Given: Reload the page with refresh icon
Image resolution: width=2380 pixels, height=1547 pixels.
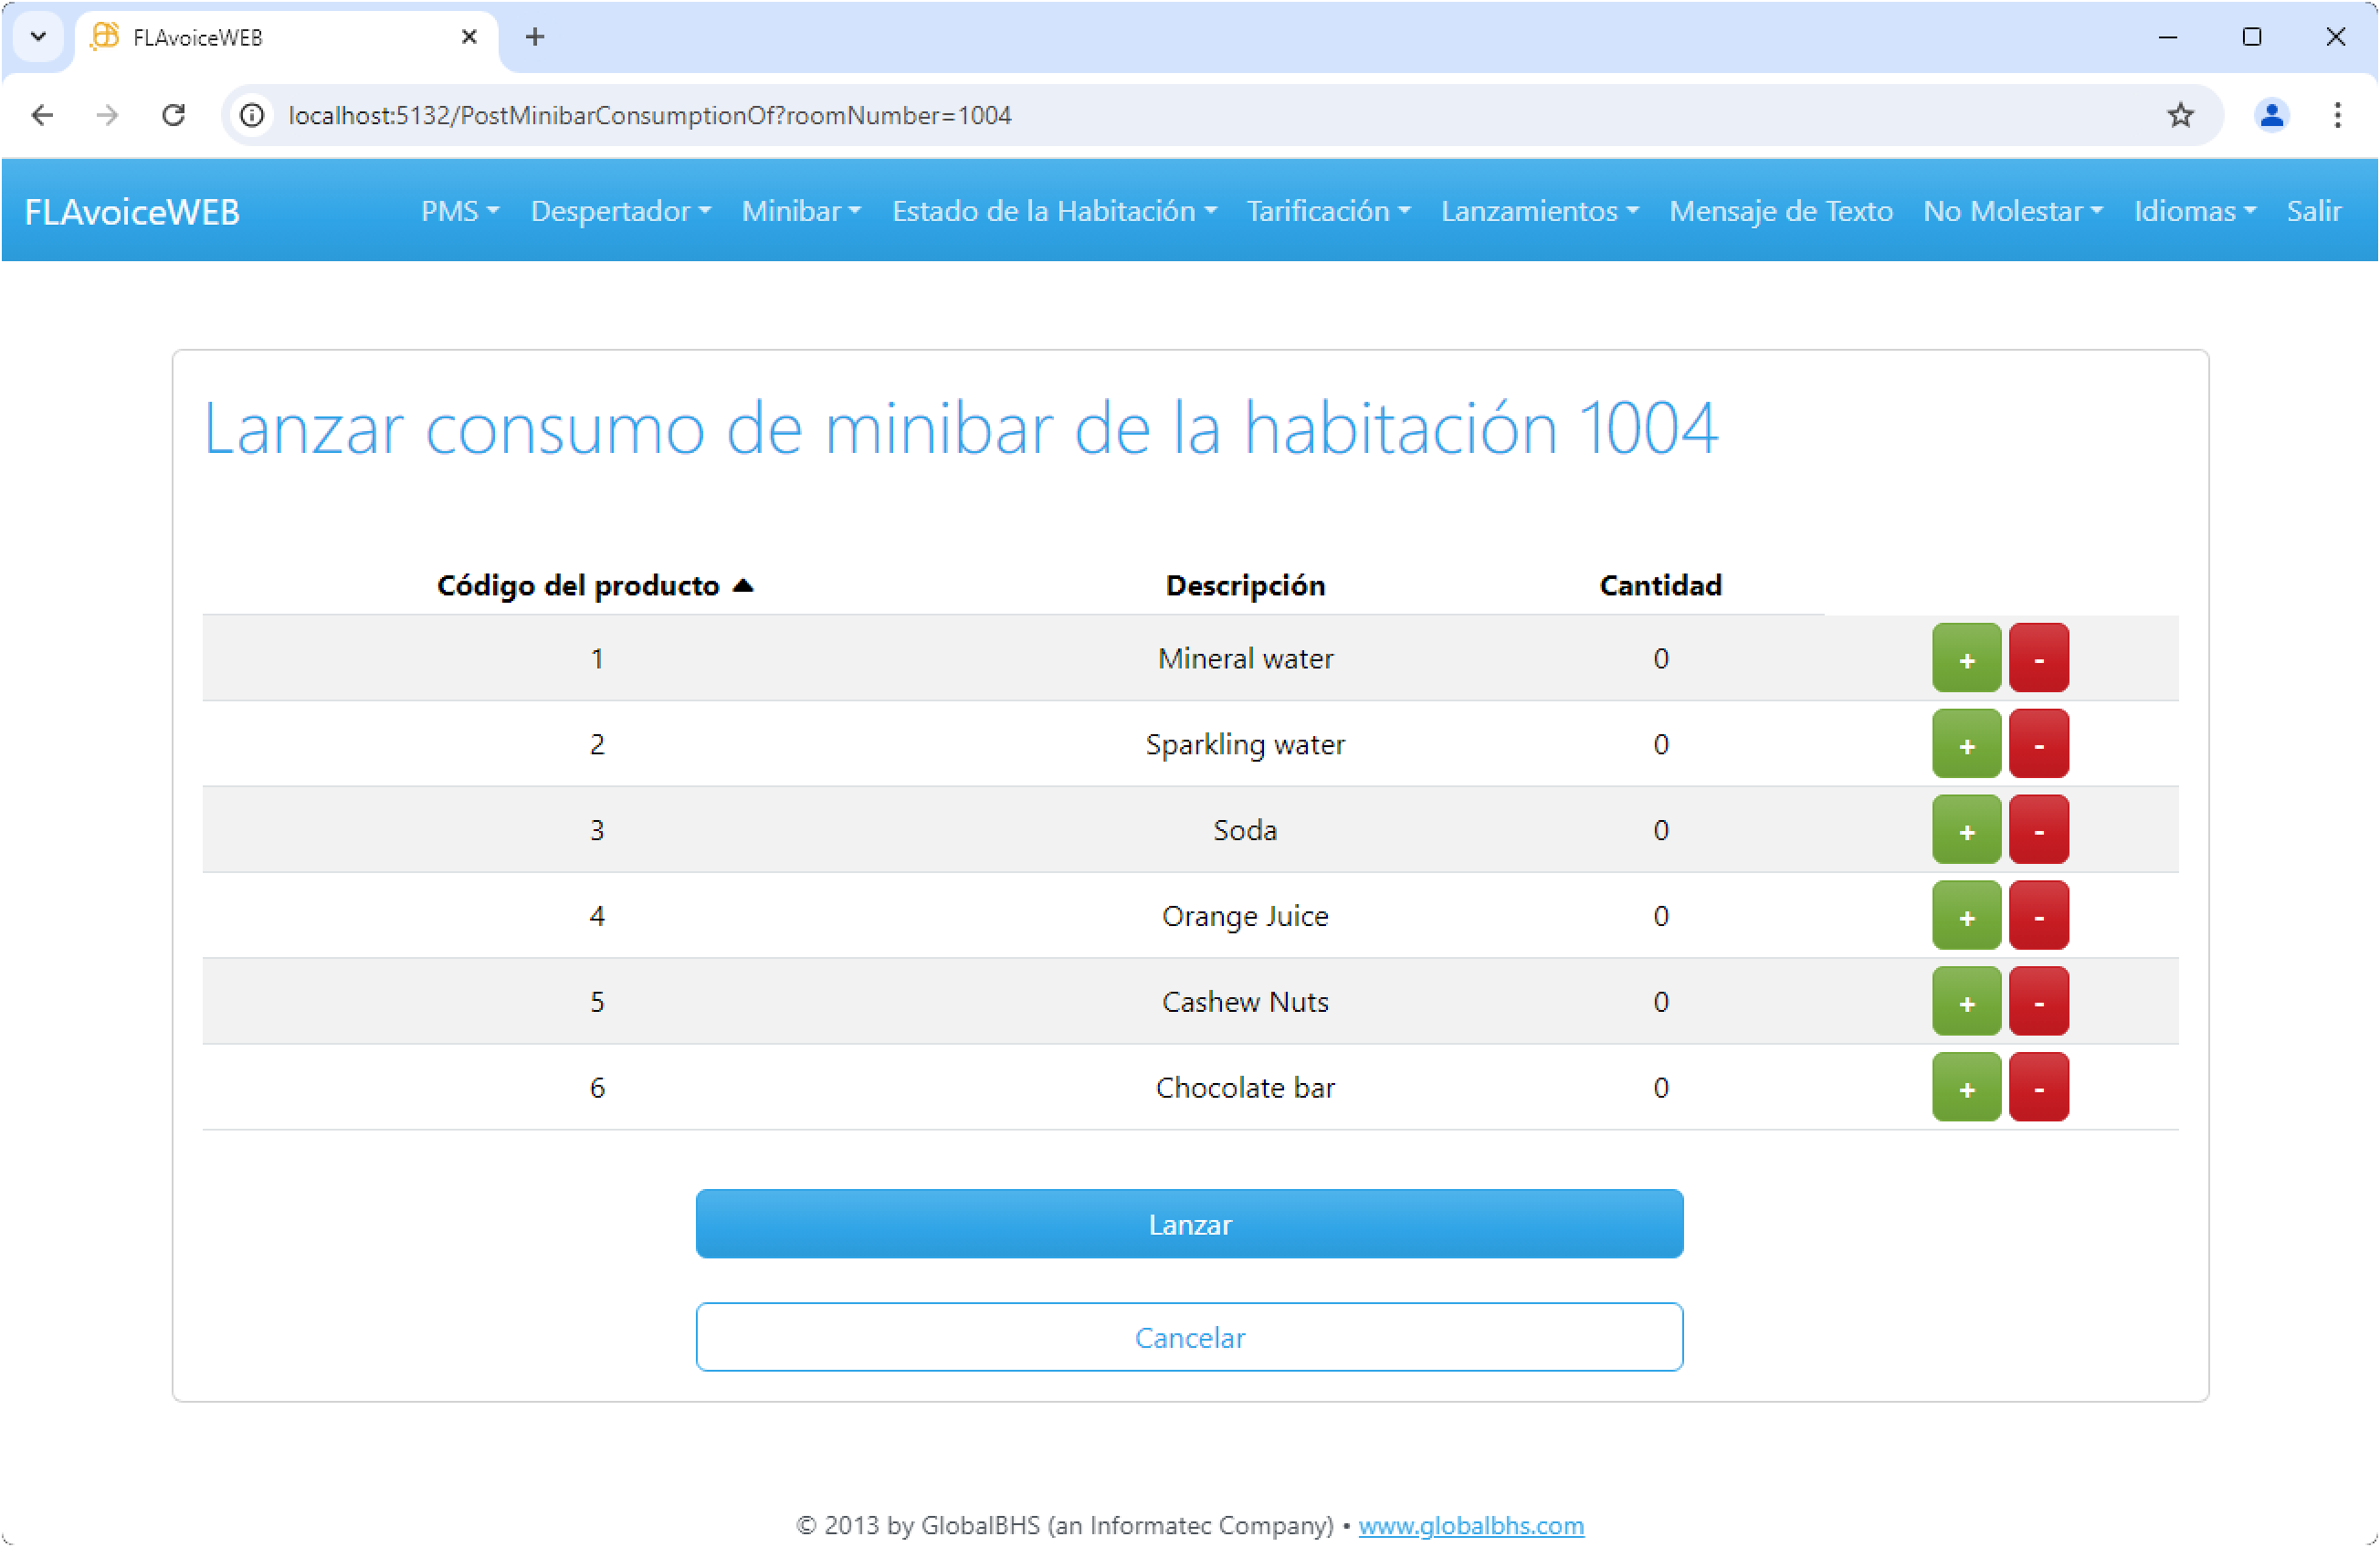Looking at the screenshot, I should [174, 115].
